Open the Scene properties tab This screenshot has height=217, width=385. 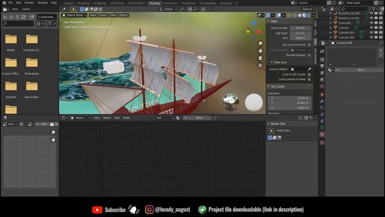[x=322, y=80]
